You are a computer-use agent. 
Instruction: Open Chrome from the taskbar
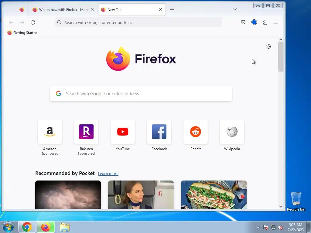click(27, 227)
